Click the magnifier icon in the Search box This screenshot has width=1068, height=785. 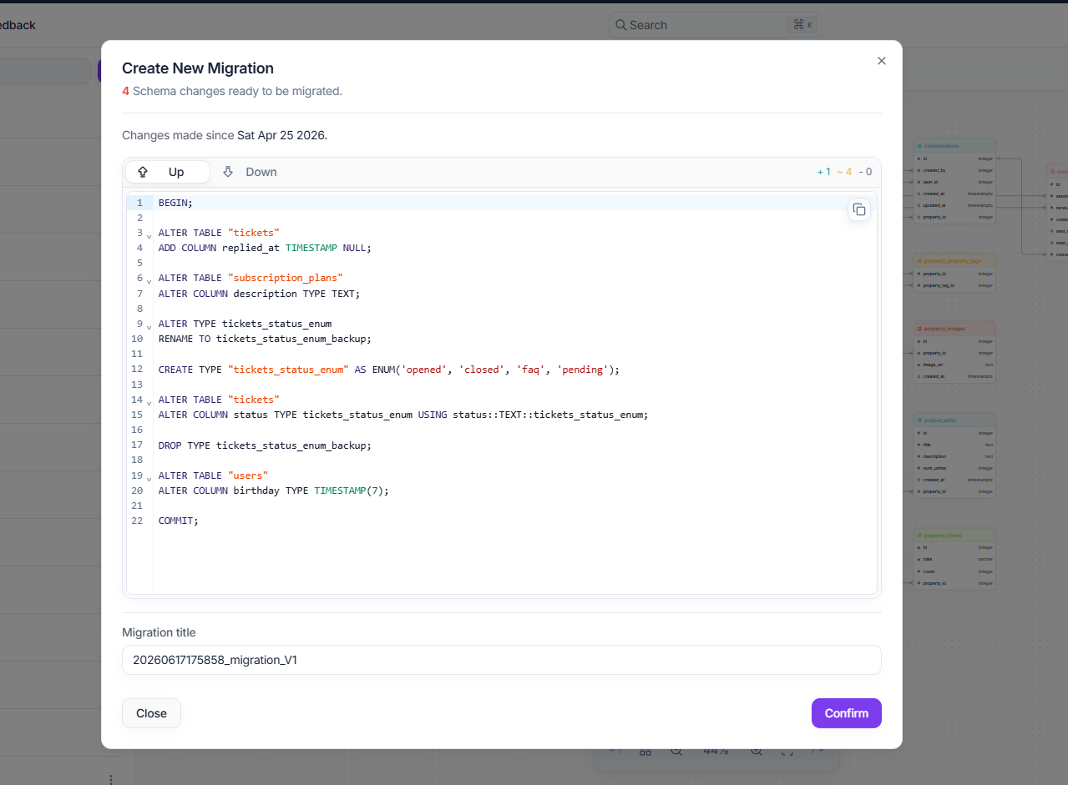tap(621, 25)
